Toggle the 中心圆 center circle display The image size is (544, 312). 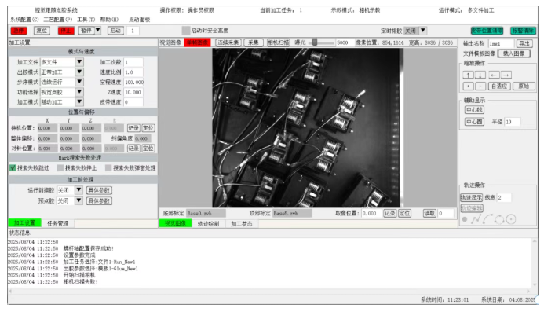474,122
